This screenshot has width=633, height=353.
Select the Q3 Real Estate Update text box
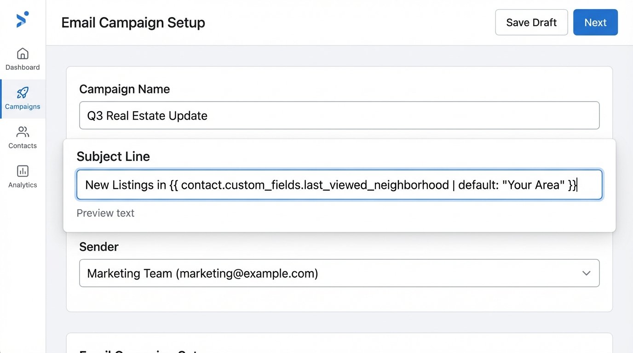(339, 115)
